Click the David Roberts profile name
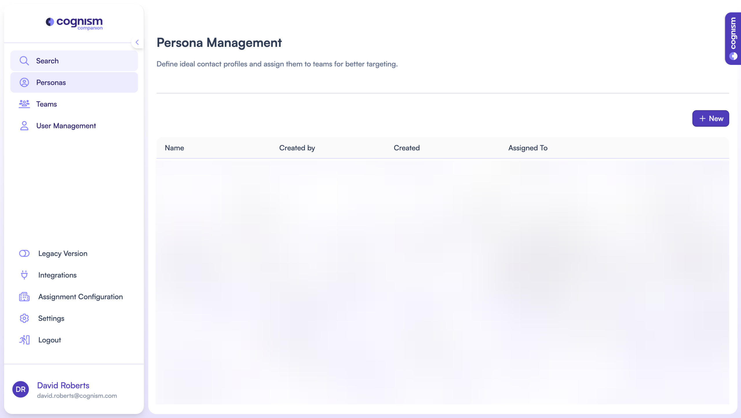 point(63,385)
